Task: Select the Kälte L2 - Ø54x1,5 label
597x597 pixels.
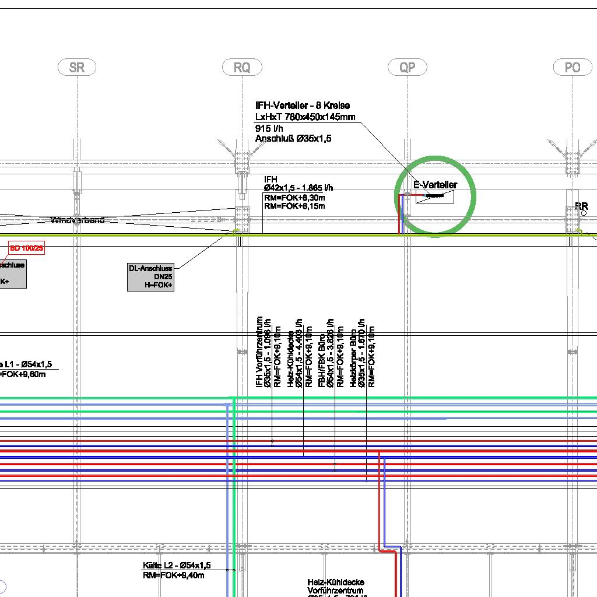Action: pos(177,566)
